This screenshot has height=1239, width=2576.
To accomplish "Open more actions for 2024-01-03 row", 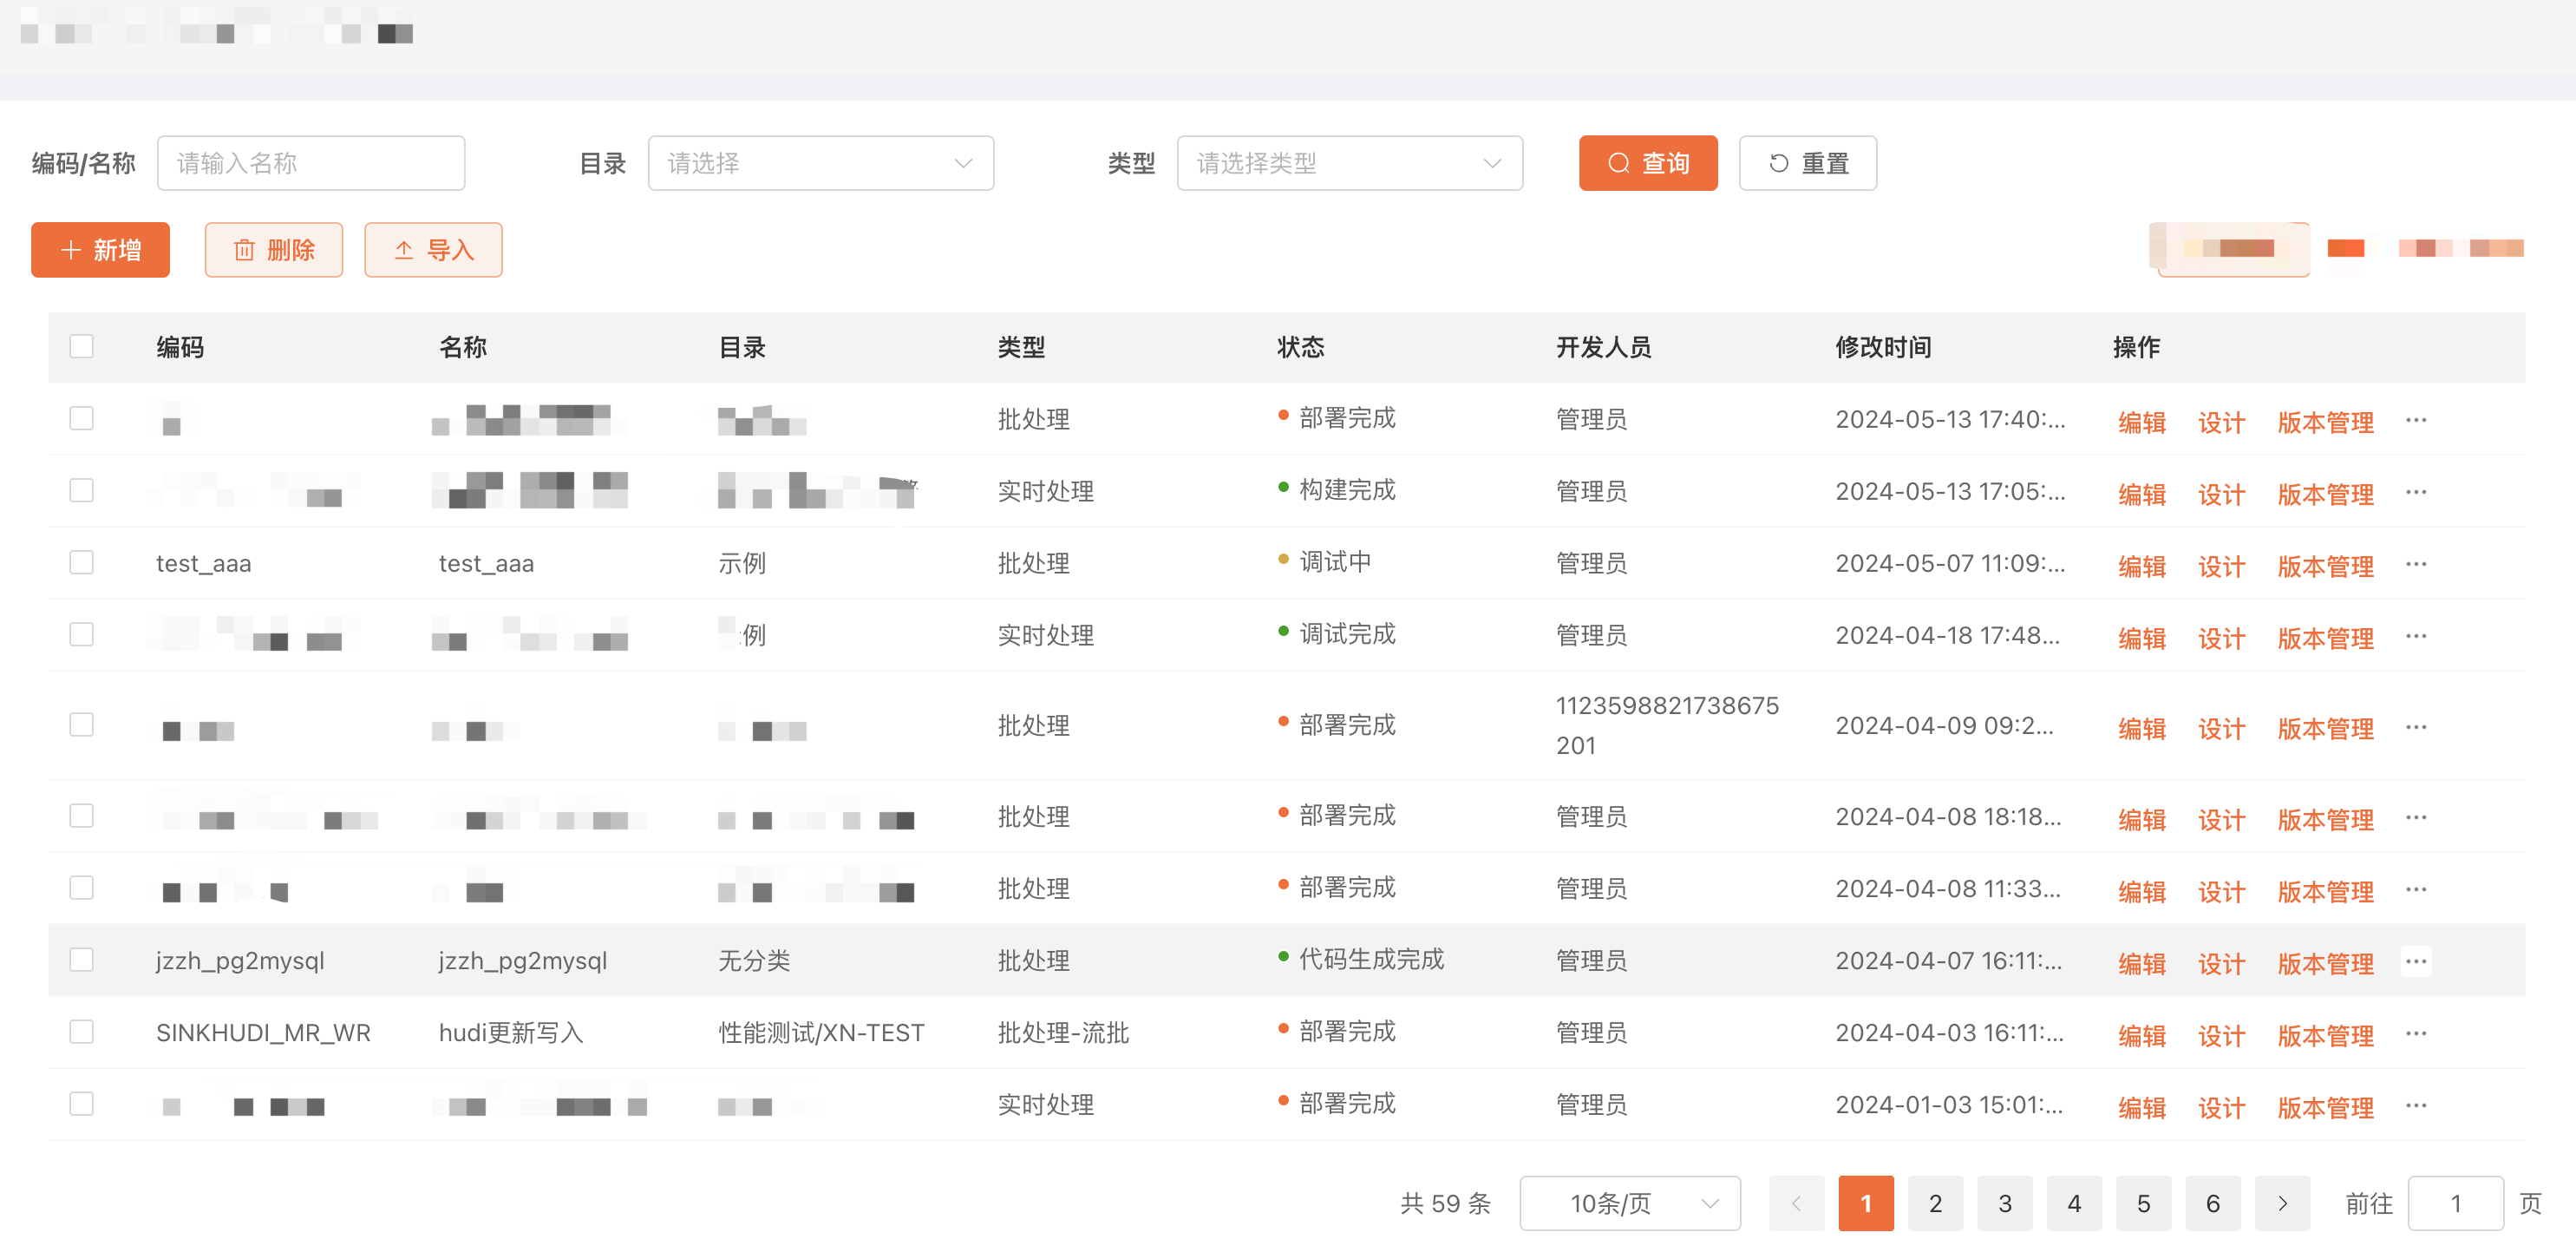I will [2416, 1105].
